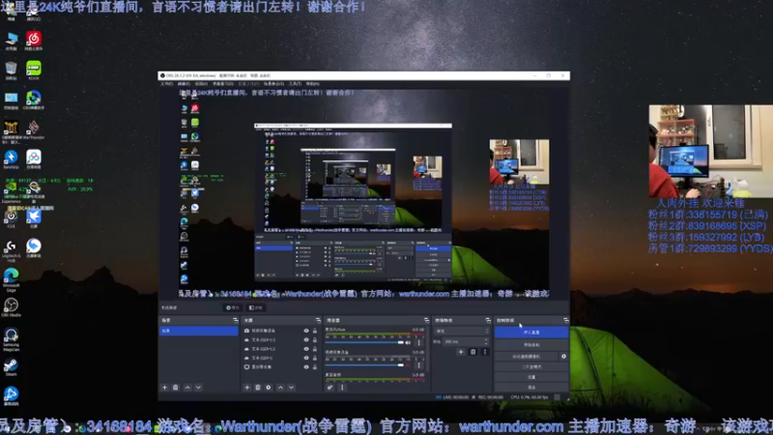Select the highlighted scene in Scenes list

click(198, 331)
